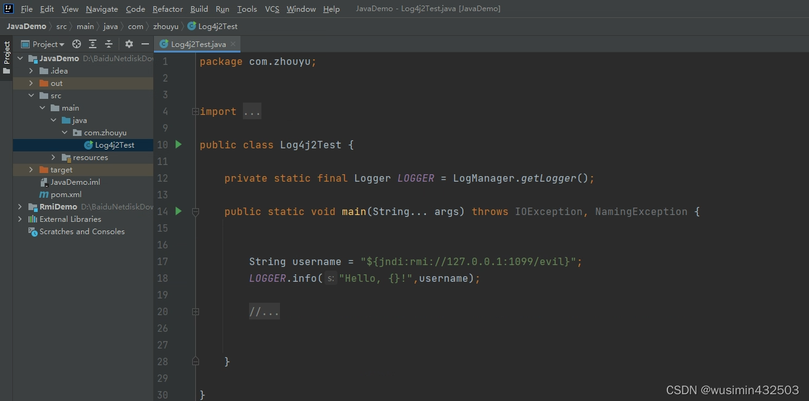Image resolution: width=809 pixels, height=401 pixels.
Task: Click Expand All in Project panel toolbar
Action: pyautogui.click(x=93, y=44)
